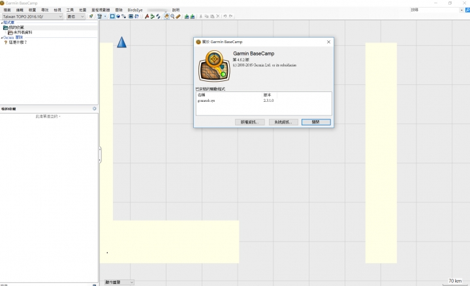Open the 編輯 menu
Screen dimensions: 470x286
tap(20, 10)
